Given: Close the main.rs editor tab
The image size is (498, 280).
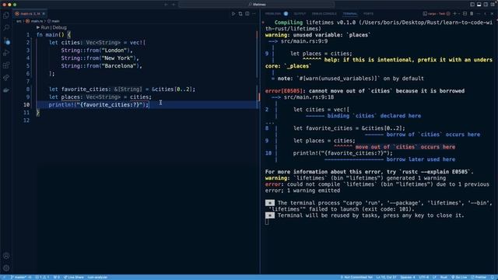Looking at the screenshot, I should (44, 14).
